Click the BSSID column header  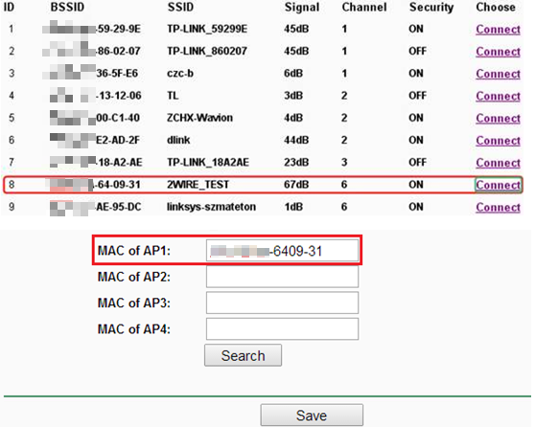(x=67, y=7)
